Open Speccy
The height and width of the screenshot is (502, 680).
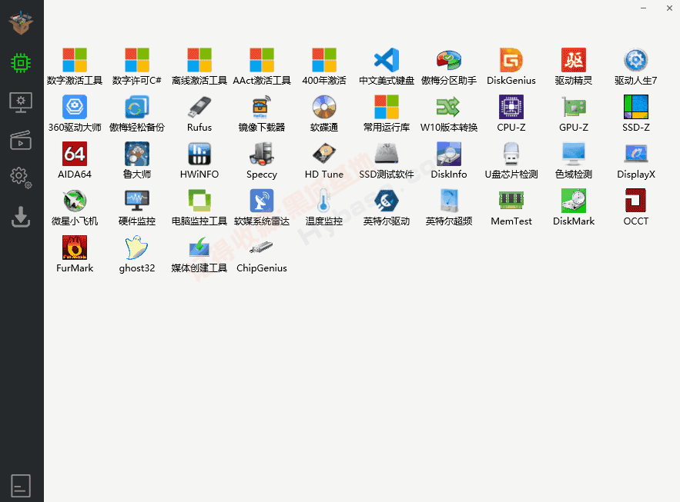262,161
